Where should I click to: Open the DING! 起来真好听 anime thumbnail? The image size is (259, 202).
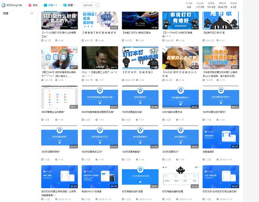pyautogui.click(x=100, y=21)
